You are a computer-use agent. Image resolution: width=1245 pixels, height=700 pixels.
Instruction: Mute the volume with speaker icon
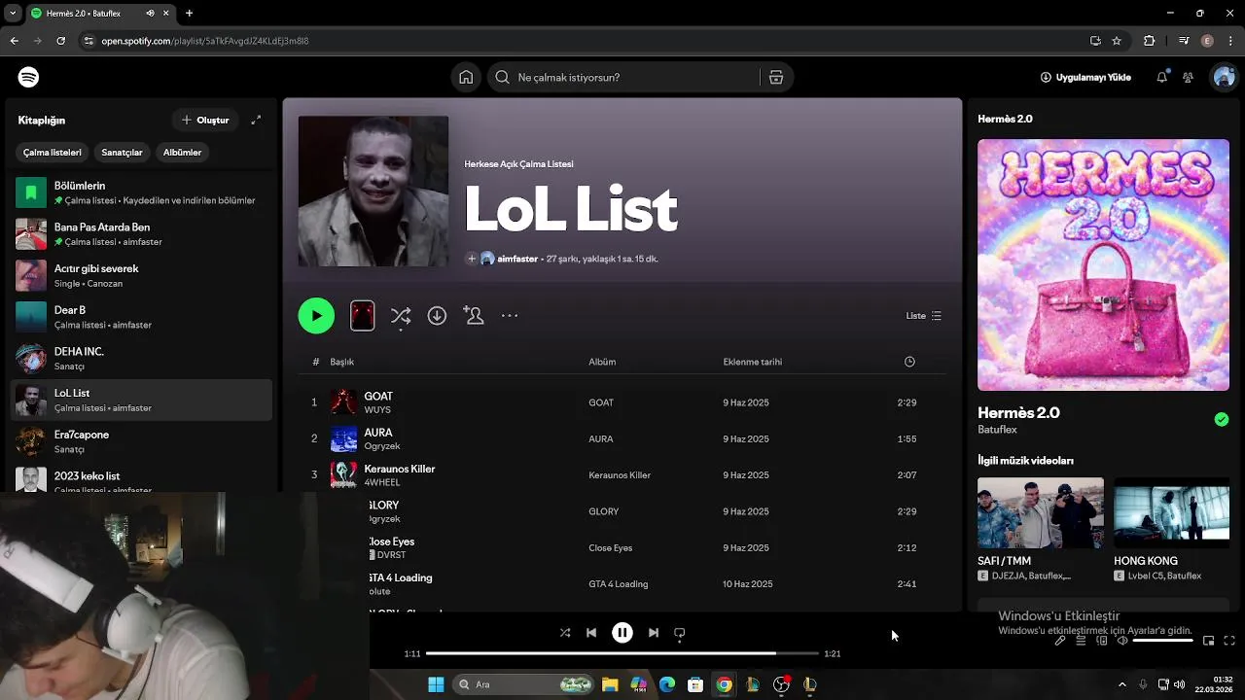point(1122,641)
